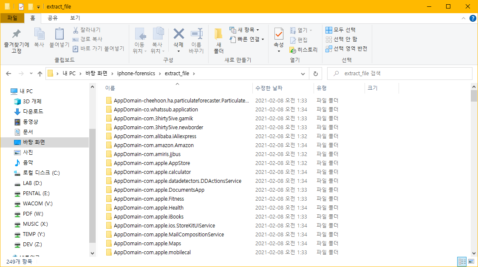This screenshot has width=478, height=267.
Task: Open 속성 properties checkmark icon
Action: (279, 34)
